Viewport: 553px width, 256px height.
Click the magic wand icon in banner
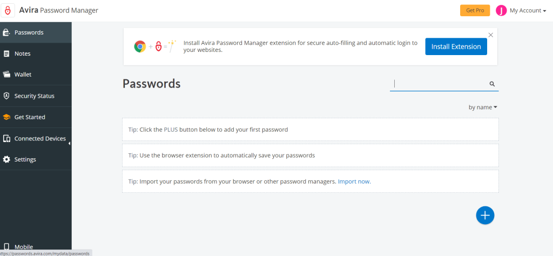coord(172,46)
